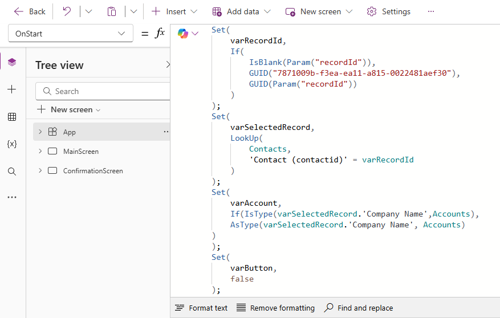500x318 pixels.
Task: Click the Paste clipboard icon
Action: [x=112, y=11]
